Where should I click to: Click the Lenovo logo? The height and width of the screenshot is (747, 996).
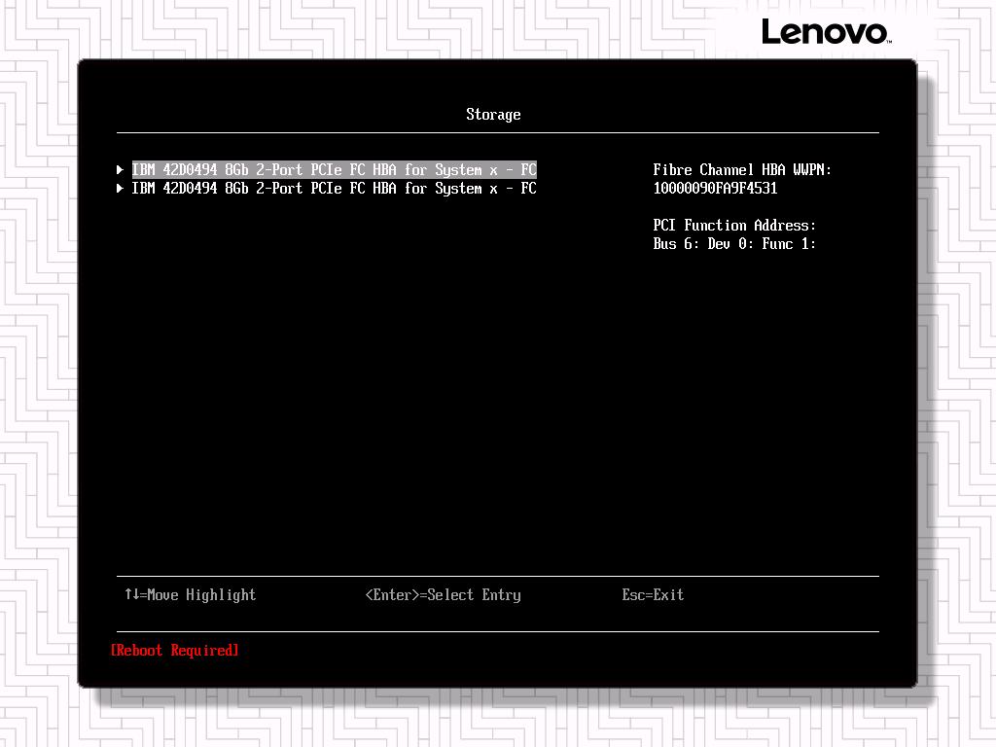click(x=826, y=32)
